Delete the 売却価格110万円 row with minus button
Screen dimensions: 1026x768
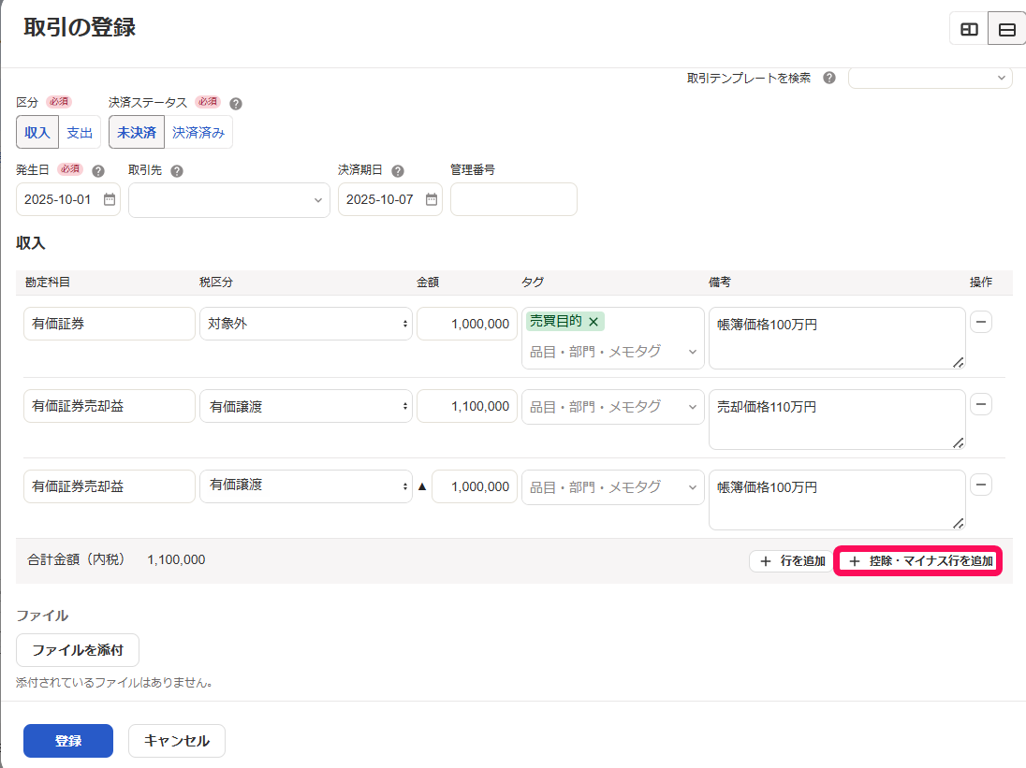(981, 404)
